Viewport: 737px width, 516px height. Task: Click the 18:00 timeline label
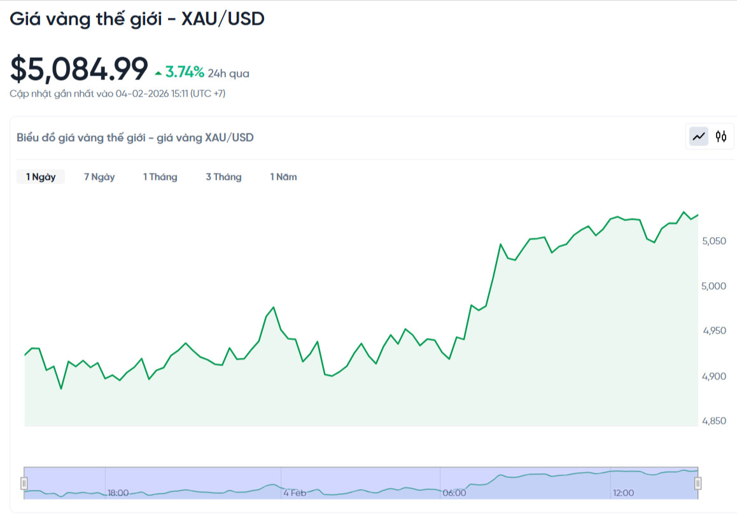[x=119, y=492]
